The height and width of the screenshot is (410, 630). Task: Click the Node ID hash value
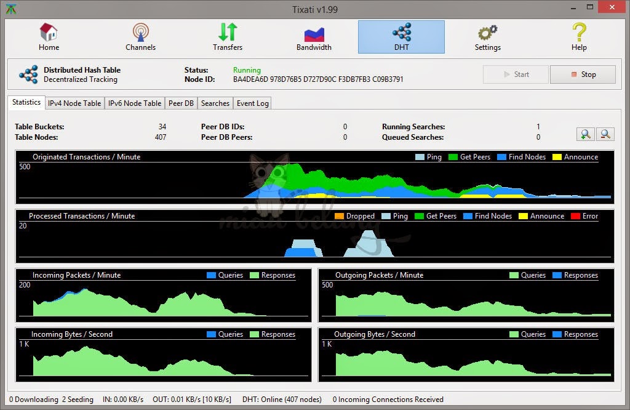pos(318,79)
